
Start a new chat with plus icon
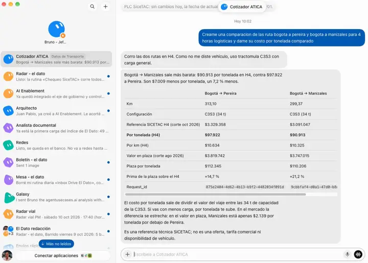106,7
